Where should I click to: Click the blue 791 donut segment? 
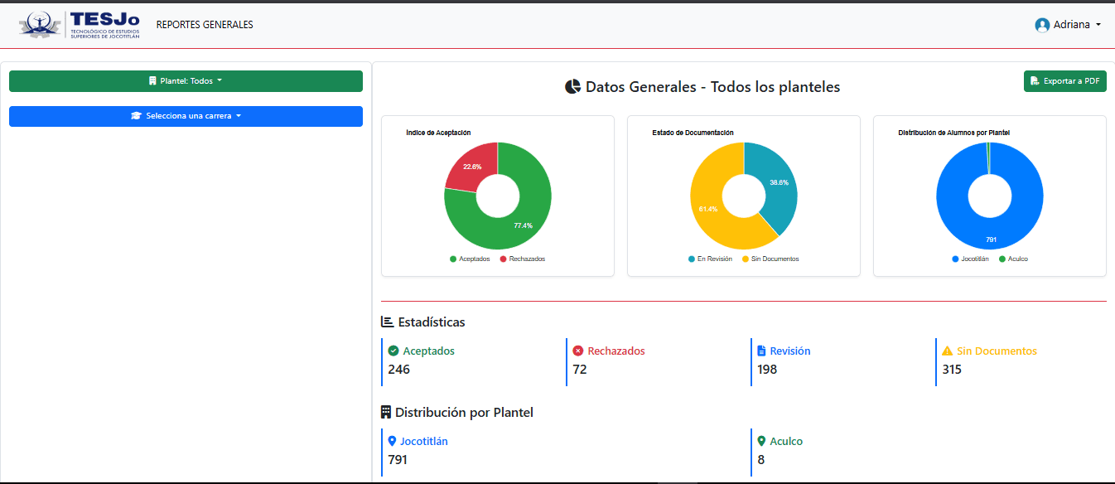[x=991, y=240]
